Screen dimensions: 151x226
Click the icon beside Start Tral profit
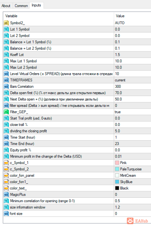(6, 118)
